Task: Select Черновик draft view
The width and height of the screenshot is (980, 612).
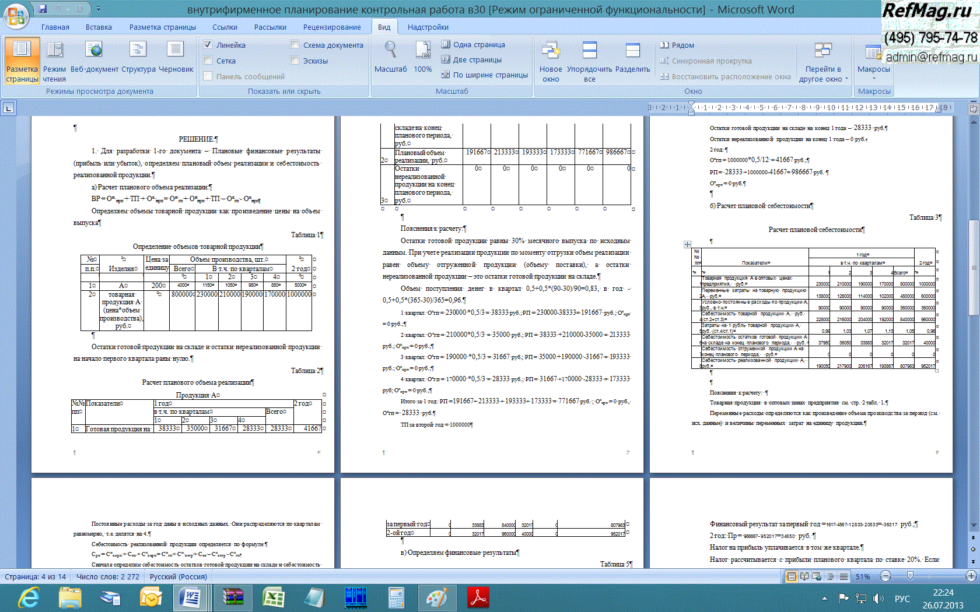Action: [176, 58]
